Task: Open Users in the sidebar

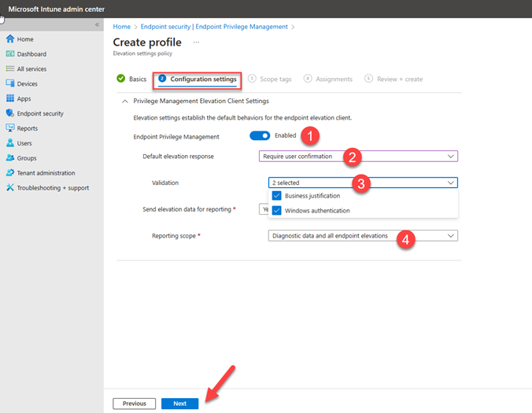Action: click(24, 143)
